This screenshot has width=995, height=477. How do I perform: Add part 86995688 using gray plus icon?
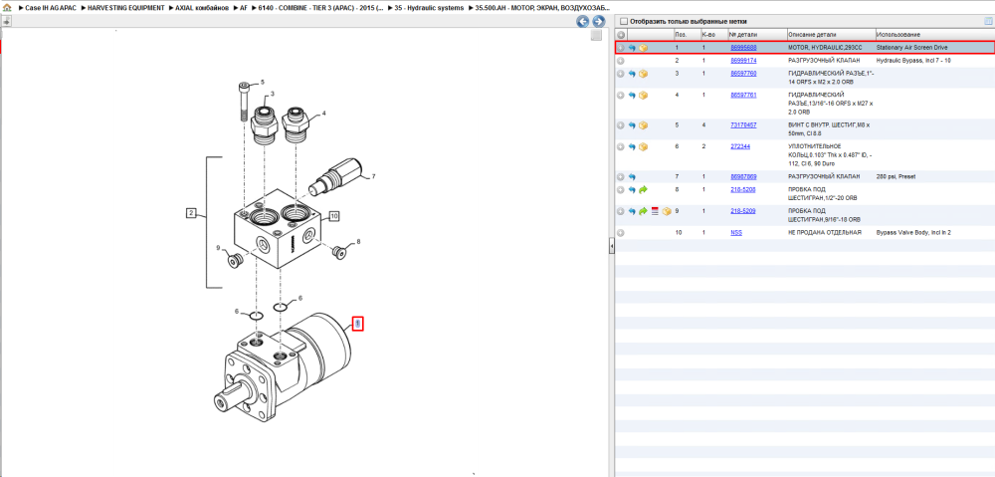point(621,48)
